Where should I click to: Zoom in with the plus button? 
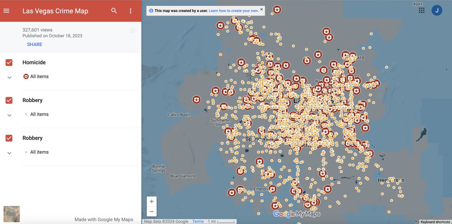coord(152,201)
